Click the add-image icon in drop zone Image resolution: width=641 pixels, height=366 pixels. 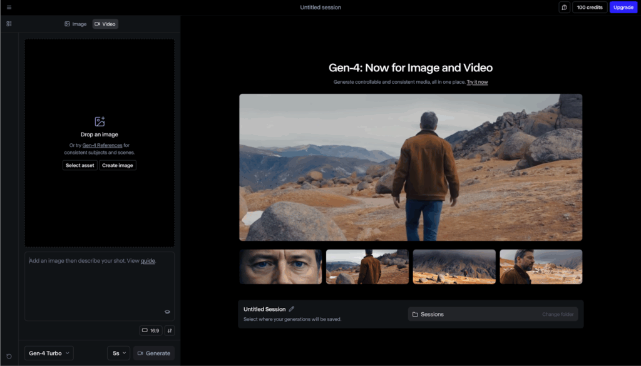(100, 121)
